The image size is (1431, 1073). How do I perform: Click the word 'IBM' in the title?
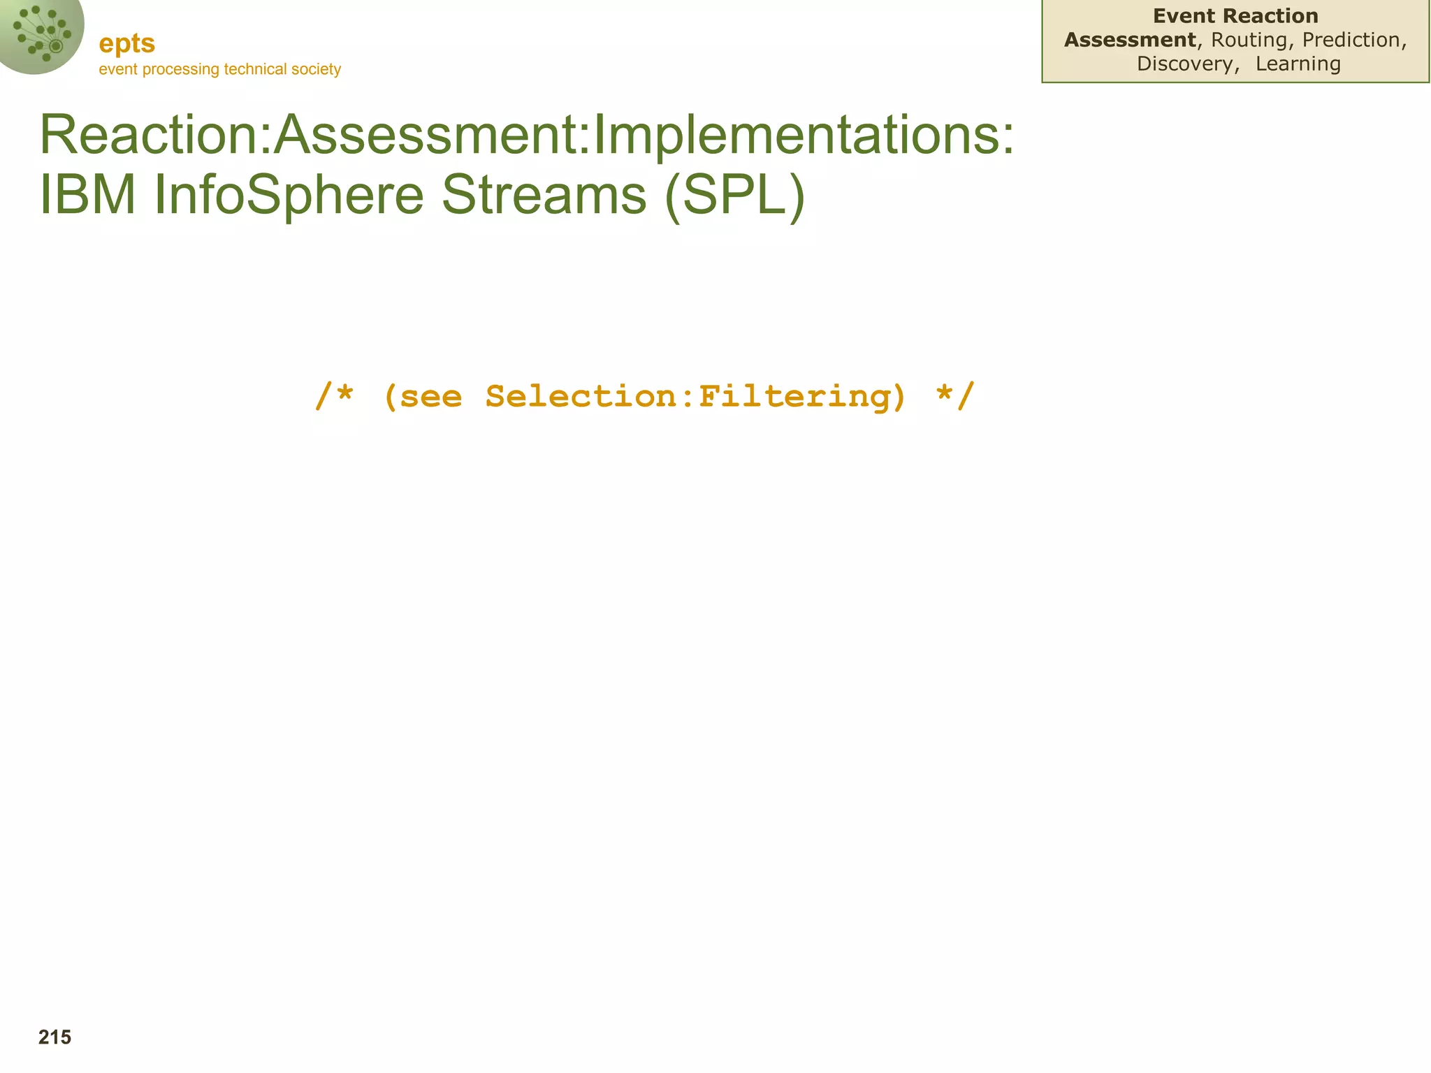(x=87, y=195)
